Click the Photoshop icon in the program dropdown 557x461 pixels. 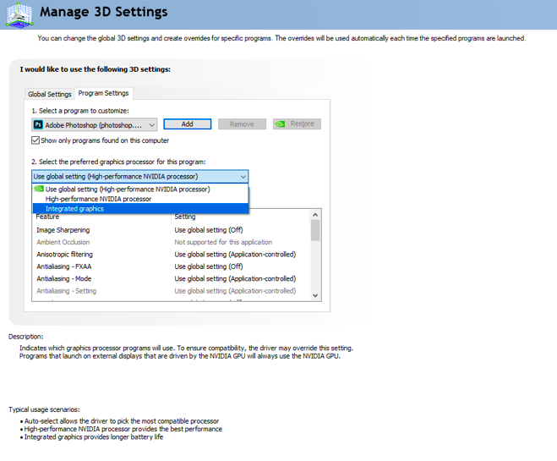click(x=38, y=124)
